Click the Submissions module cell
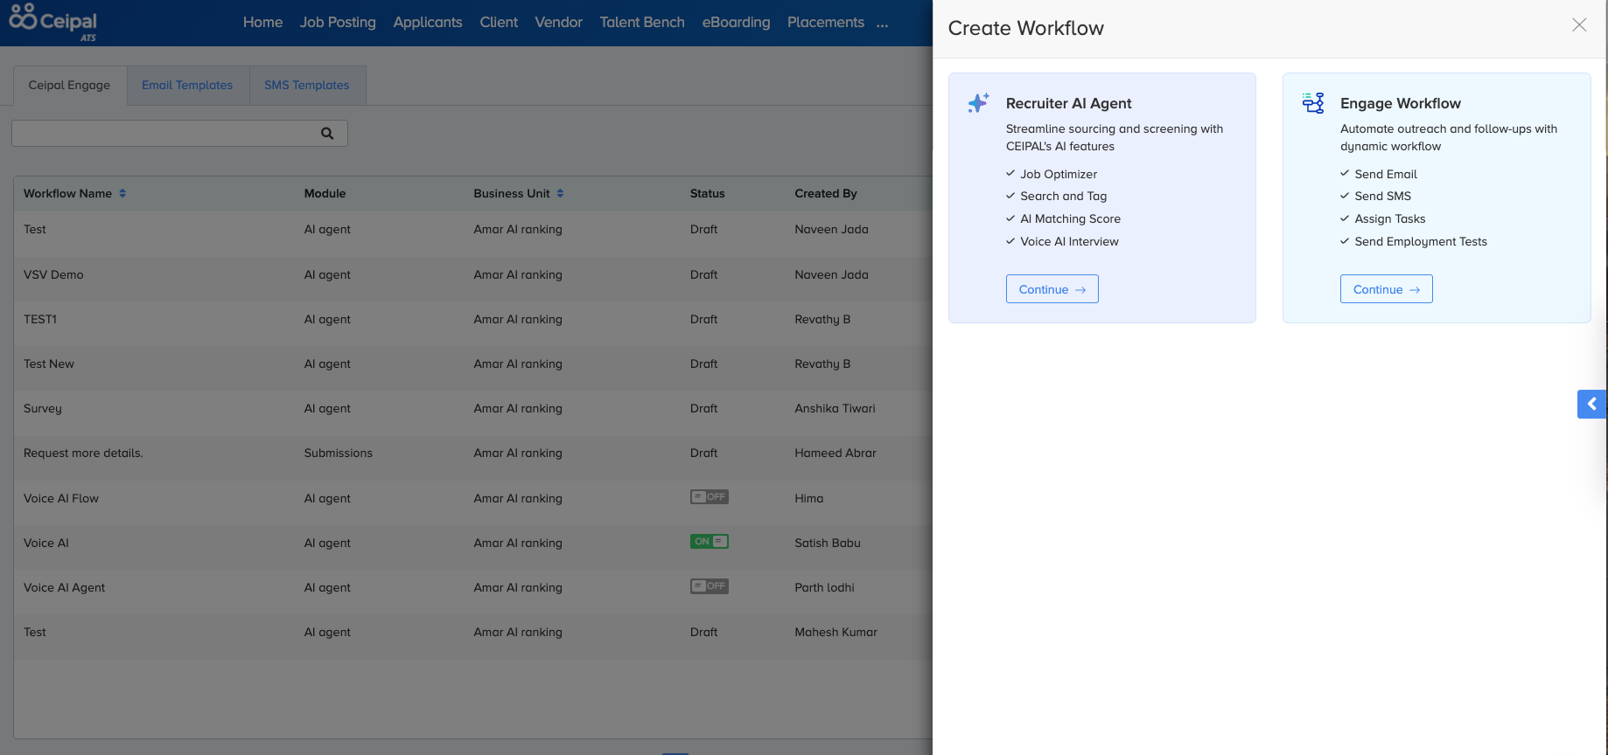 [339, 453]
